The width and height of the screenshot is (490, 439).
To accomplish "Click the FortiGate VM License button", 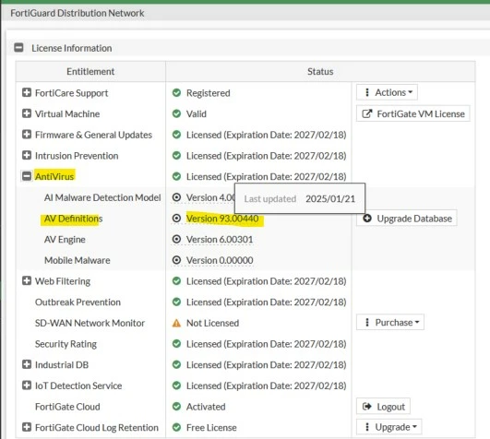I will pyautogui.click(x=413, y=114).
